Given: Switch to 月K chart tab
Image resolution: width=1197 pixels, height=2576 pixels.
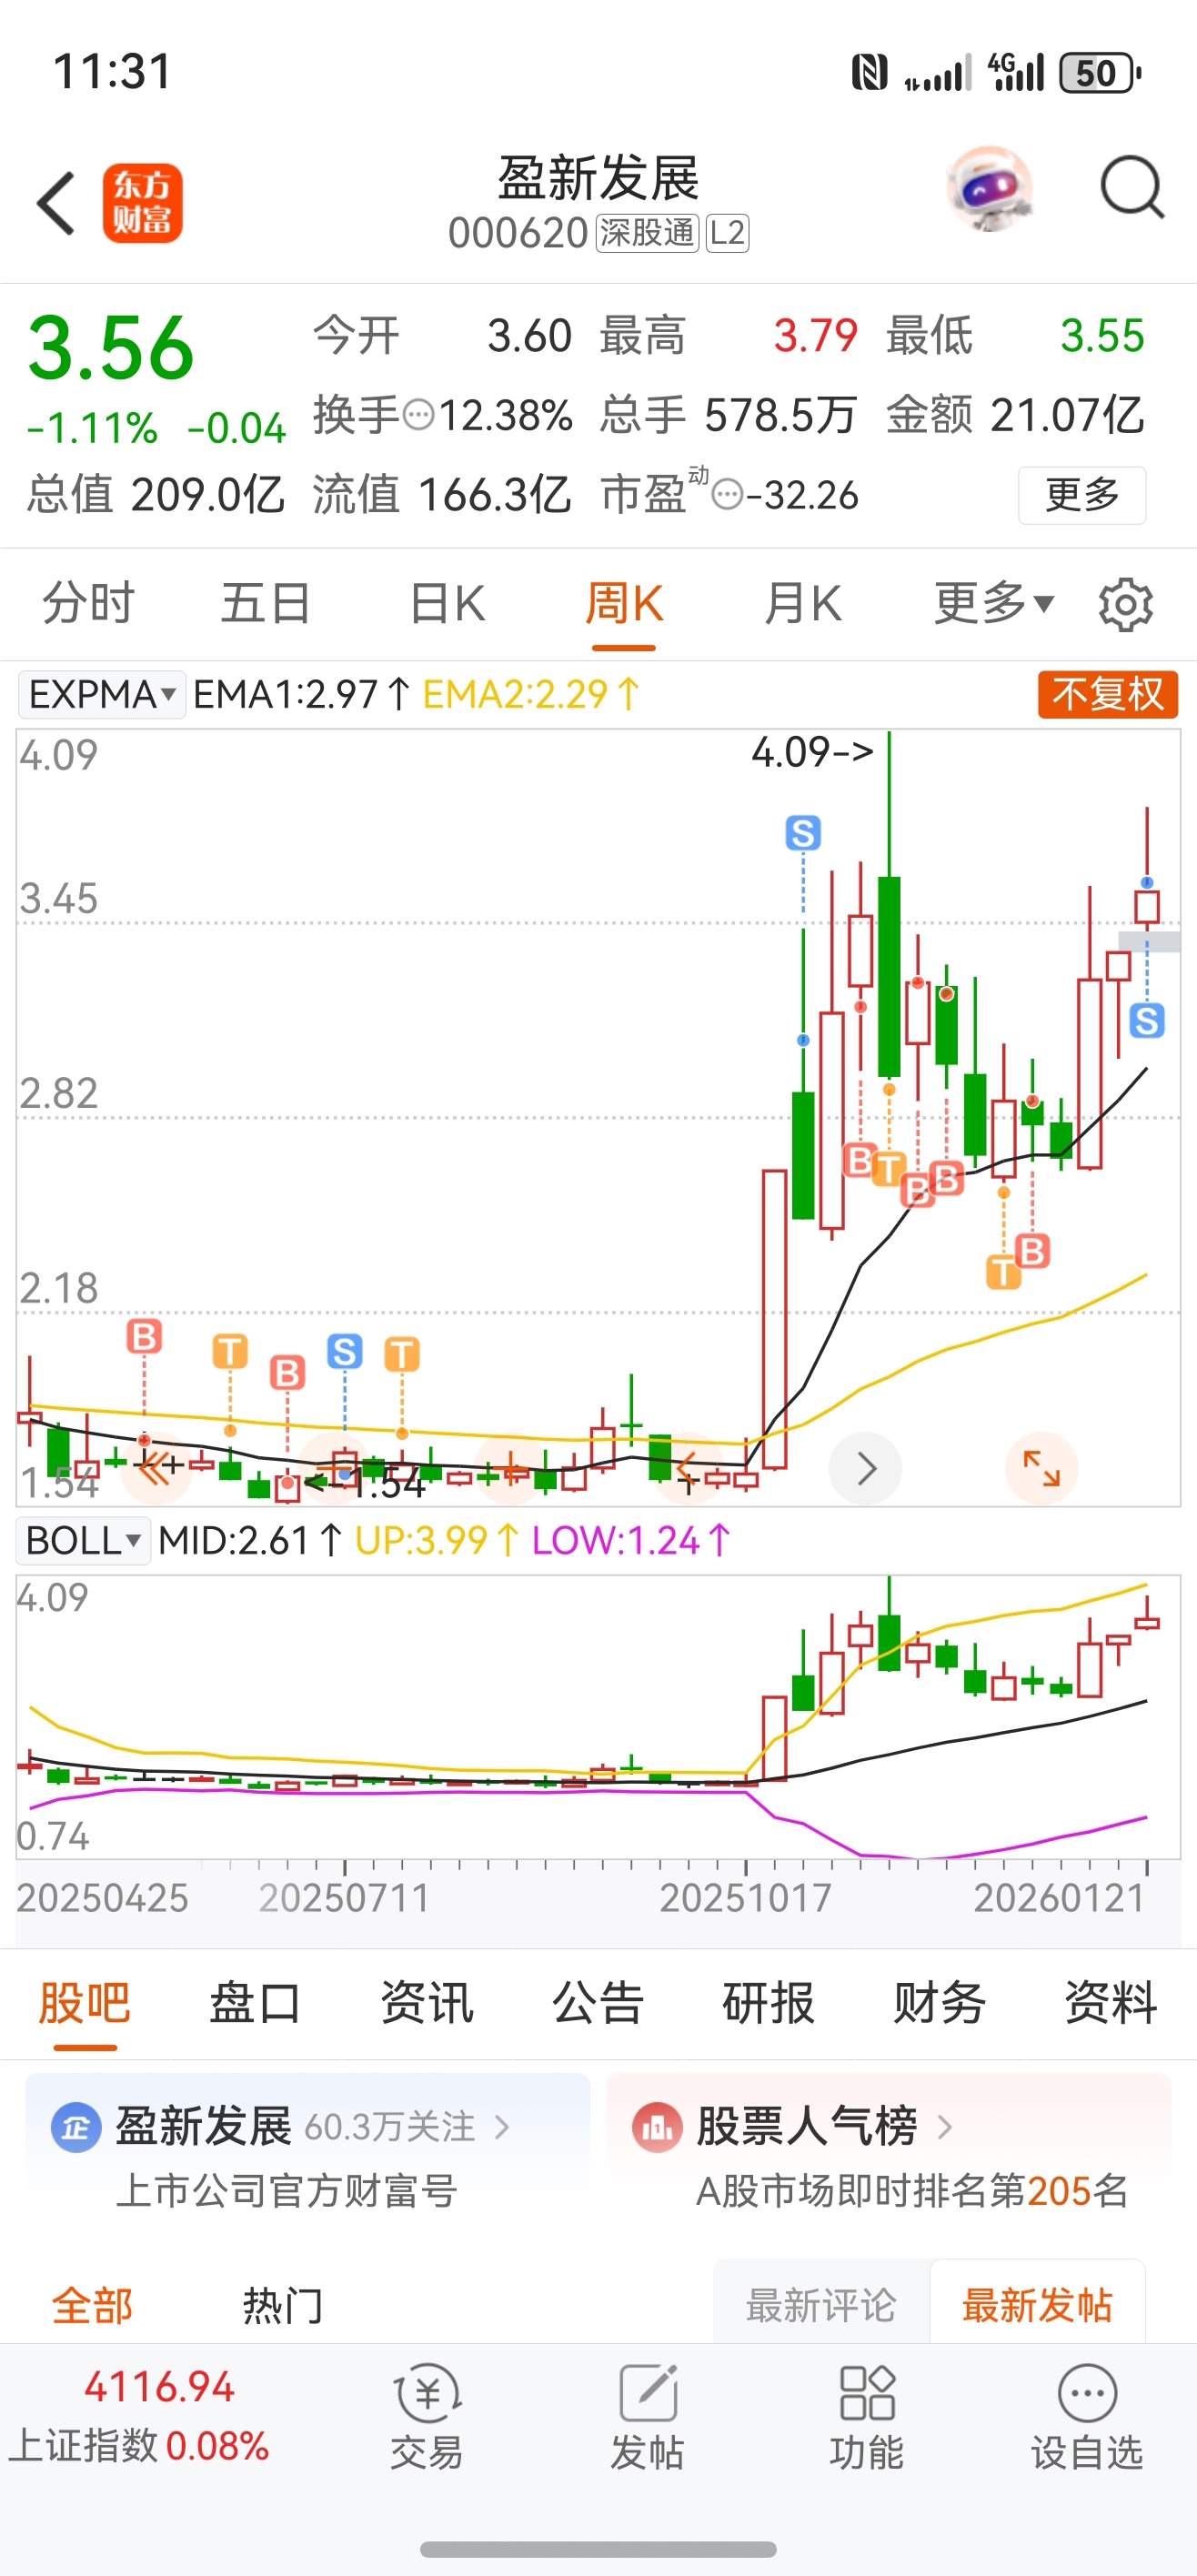Looking at the screenshot, I should coord(802,603).
